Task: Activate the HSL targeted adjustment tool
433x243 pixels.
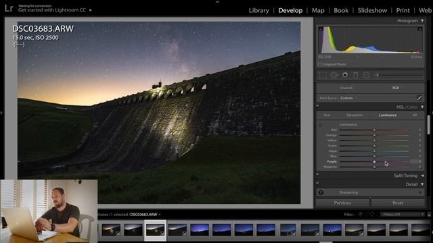Action: coord(320,125)
